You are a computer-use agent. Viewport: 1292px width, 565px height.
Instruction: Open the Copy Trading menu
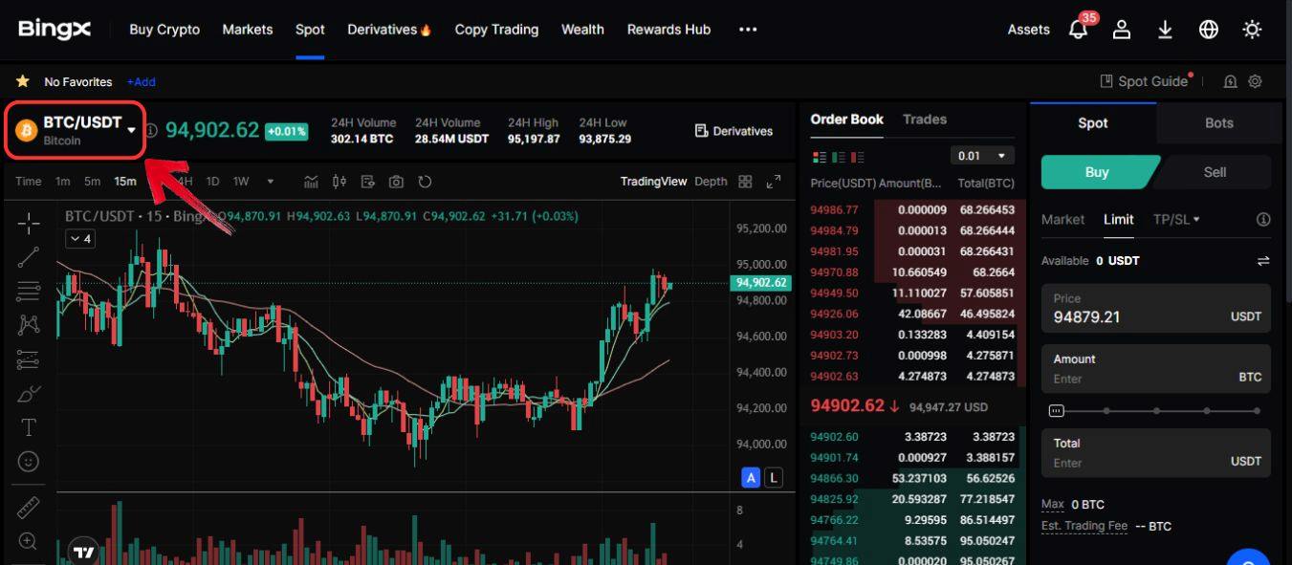pos(496,30)
